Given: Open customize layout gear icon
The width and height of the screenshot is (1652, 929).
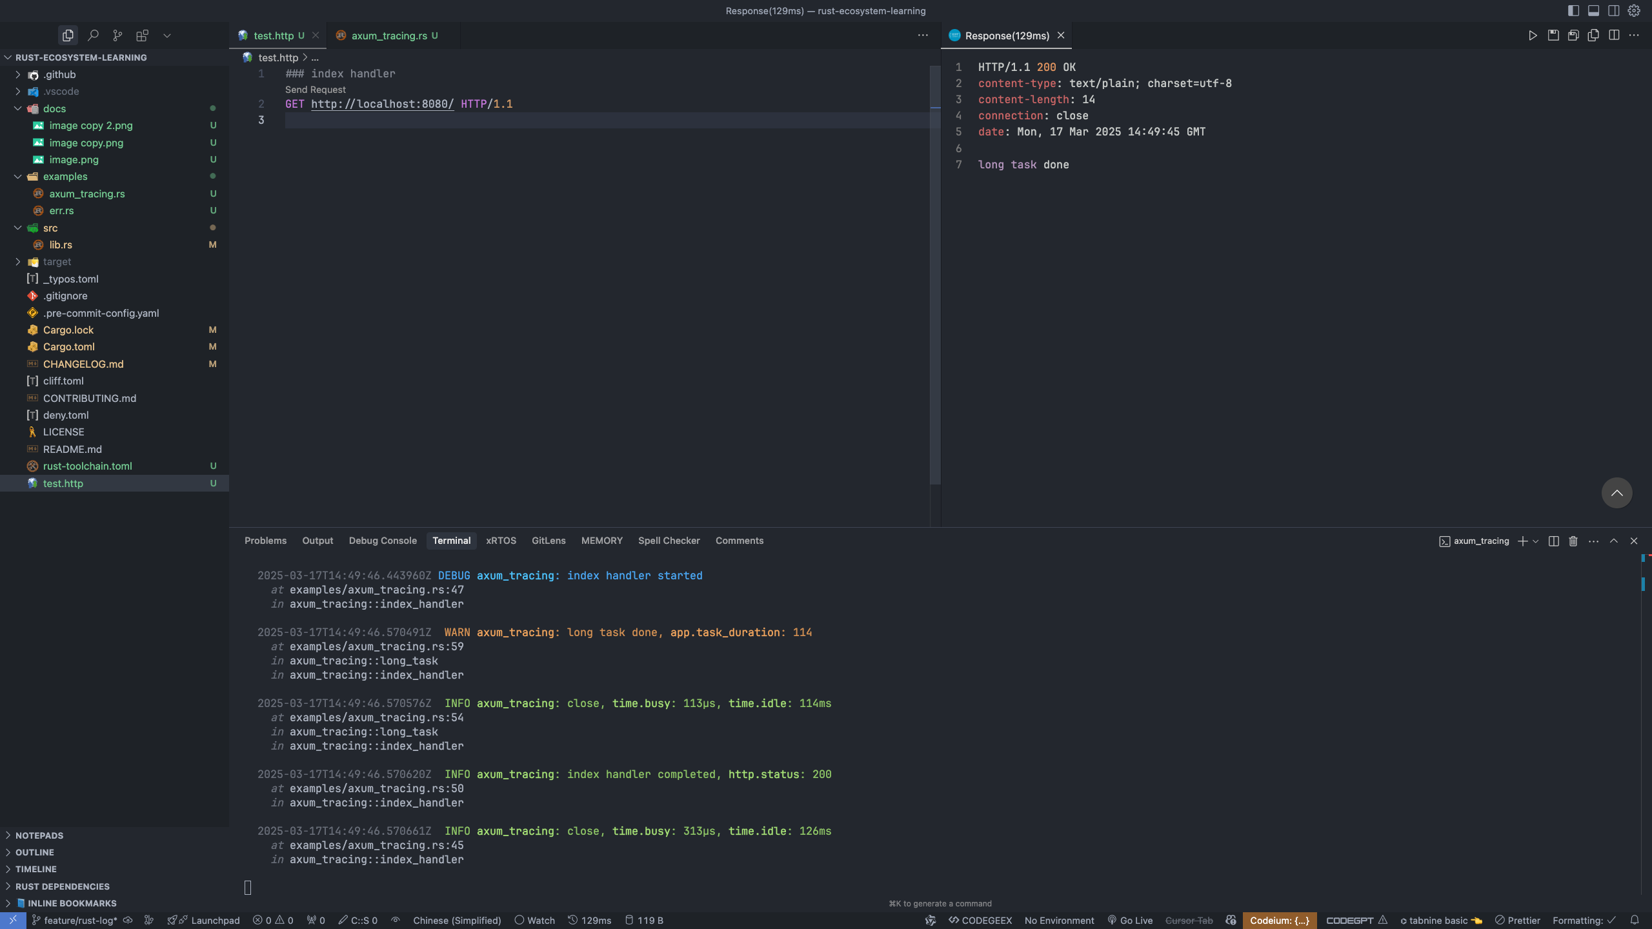Looking at the screenshot, I should coord(1634,10).
